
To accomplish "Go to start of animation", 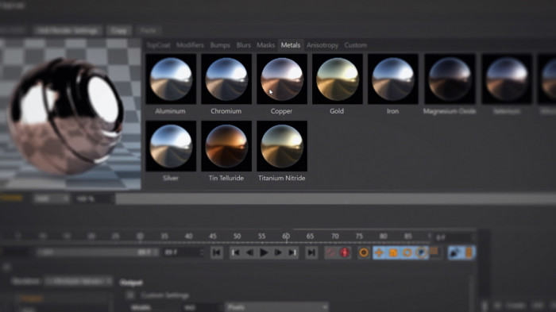I will pyautogui.click(x=216, y=252).
